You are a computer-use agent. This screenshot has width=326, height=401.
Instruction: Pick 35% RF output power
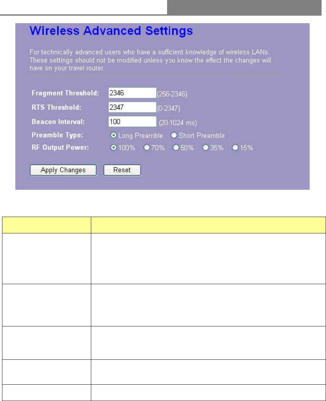205,148
